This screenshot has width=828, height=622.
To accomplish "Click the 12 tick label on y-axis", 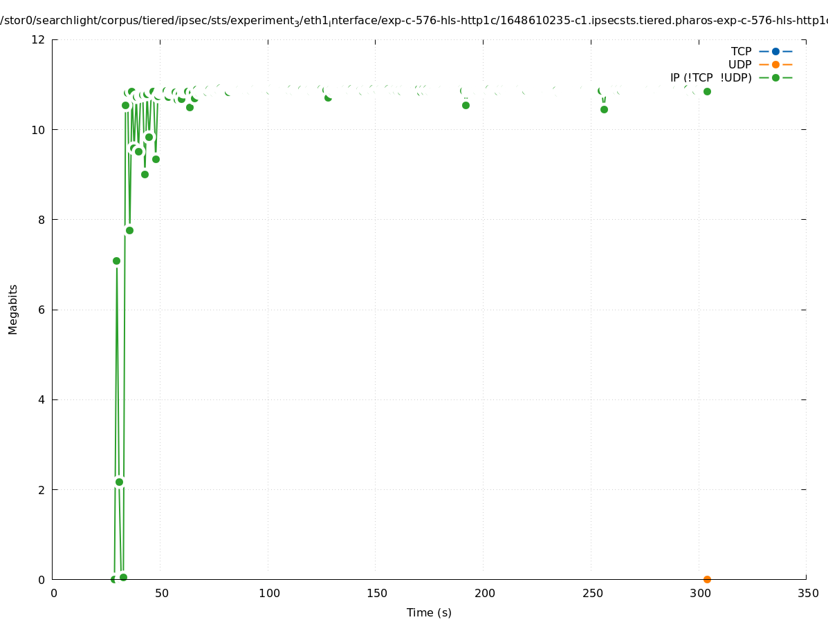I will point(39,39).
